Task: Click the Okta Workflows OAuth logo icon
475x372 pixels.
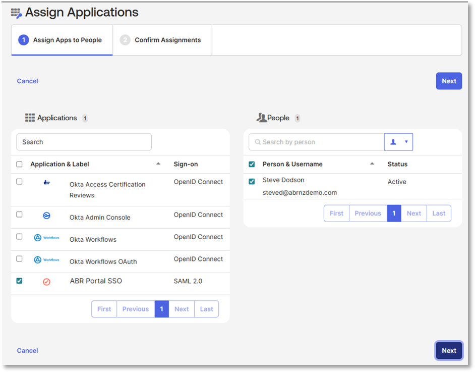Action: pyautogui.click(x=46, y=260)
